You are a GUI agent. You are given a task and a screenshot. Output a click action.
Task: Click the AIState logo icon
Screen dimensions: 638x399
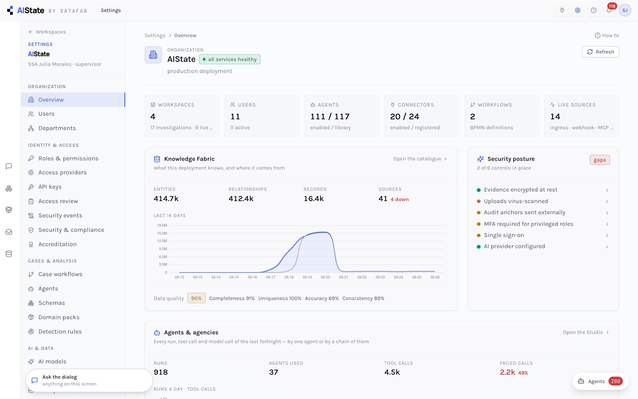pos(10,10)
